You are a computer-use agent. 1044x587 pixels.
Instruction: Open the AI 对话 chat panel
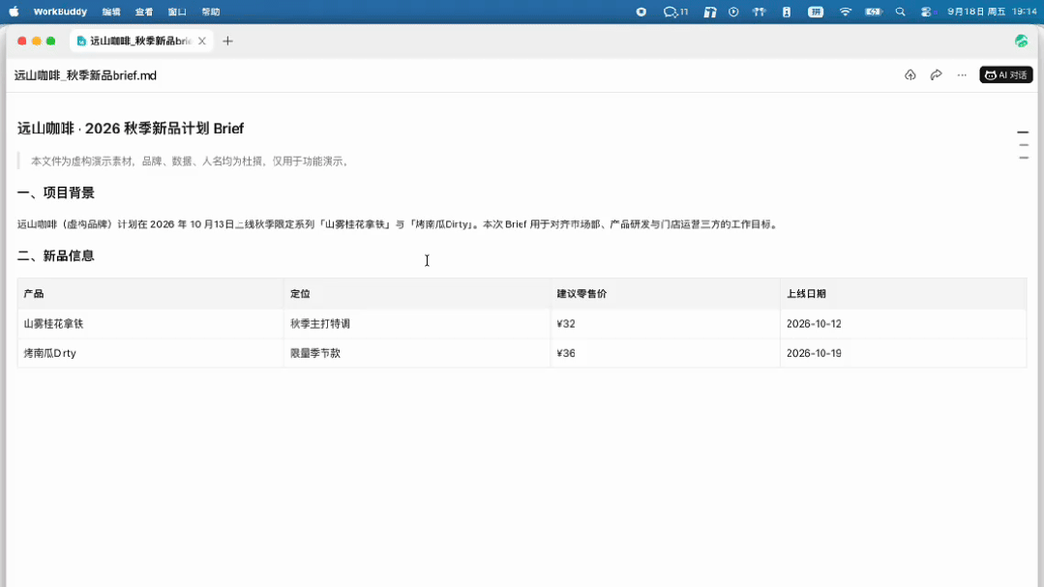(x=1005, y=75)
